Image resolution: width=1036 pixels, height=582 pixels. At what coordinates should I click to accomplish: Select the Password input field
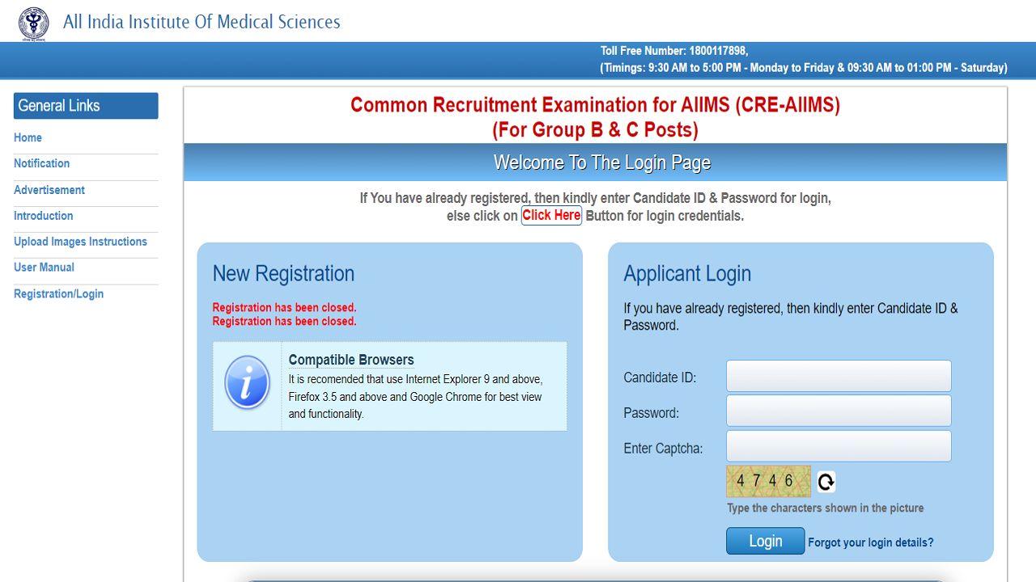839,411
